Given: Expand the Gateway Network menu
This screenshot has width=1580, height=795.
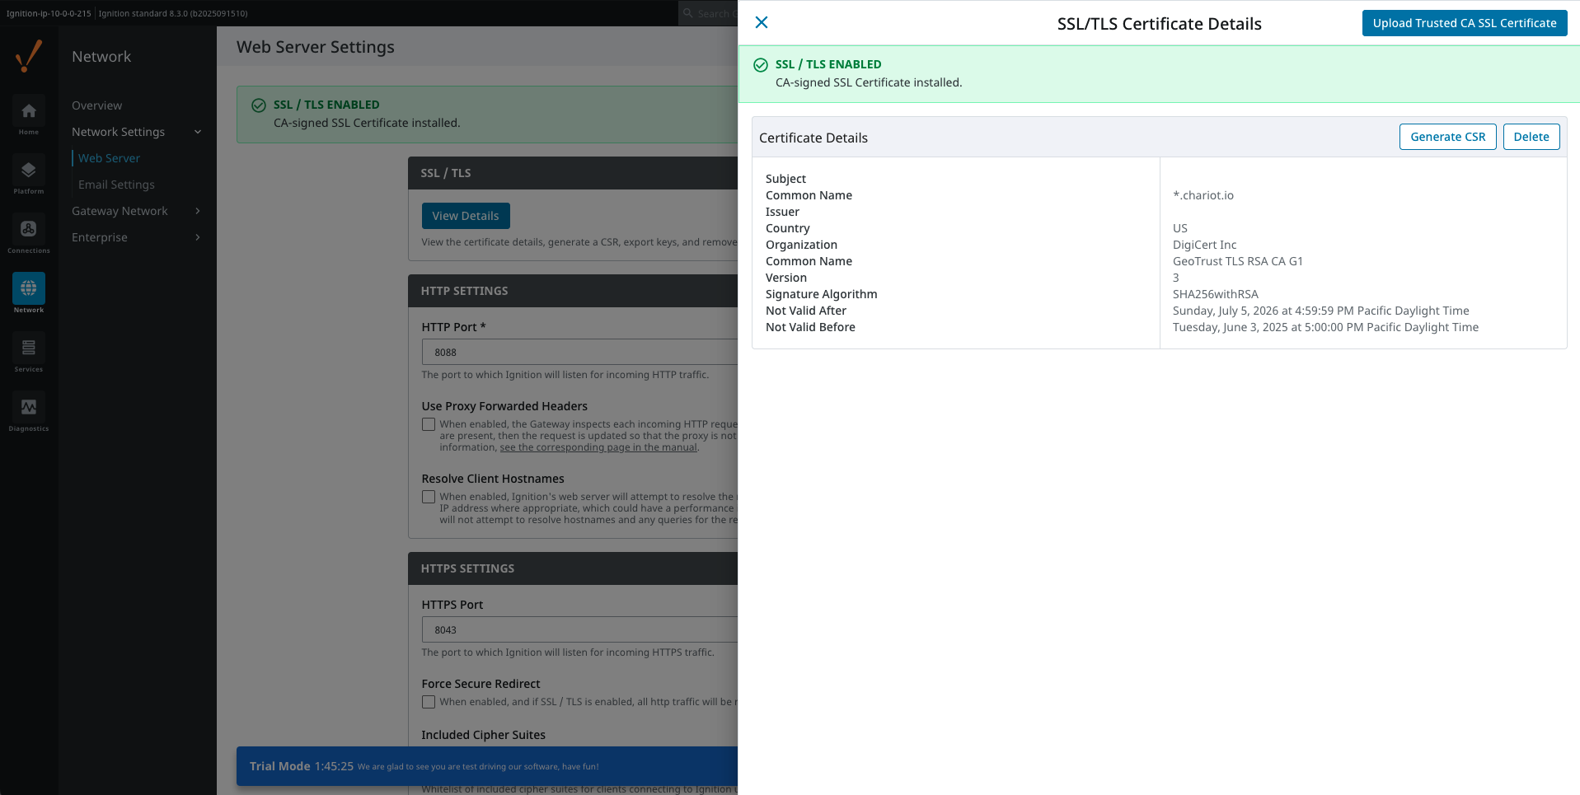Looking at the screenshot, I should point(198,211).
